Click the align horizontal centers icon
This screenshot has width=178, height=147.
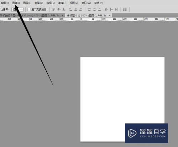point(75,9)
